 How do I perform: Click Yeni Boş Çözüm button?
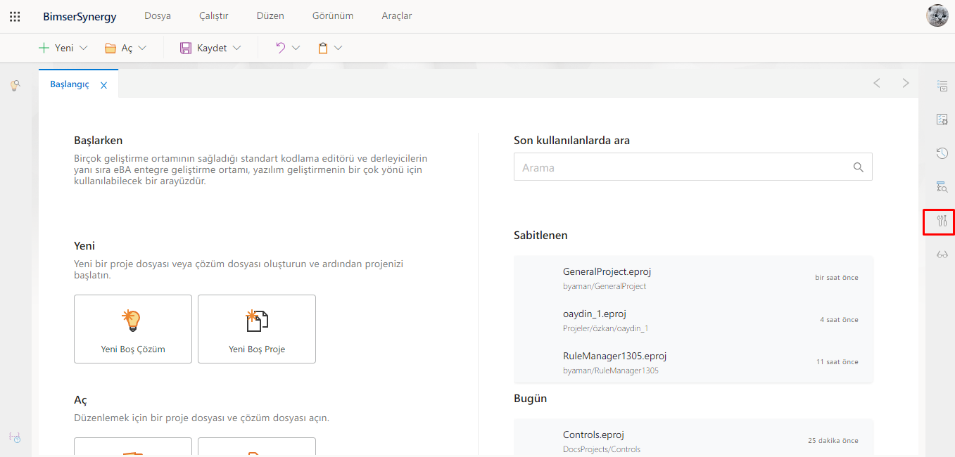coord(133,328)
